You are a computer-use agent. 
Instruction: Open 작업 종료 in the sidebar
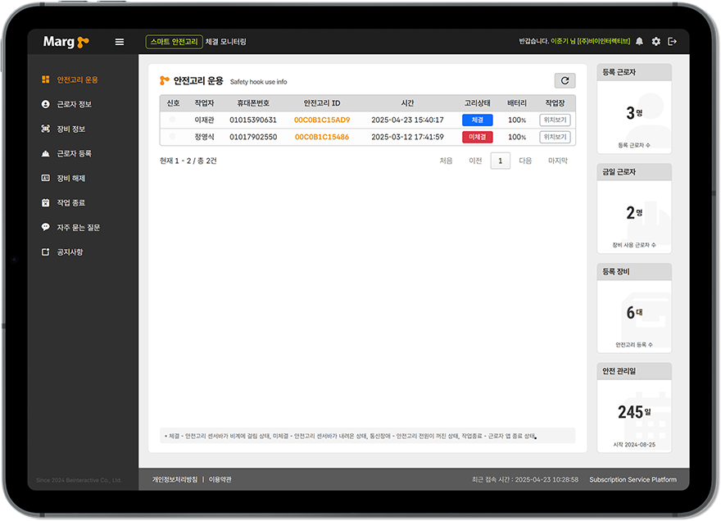[70, 202]
